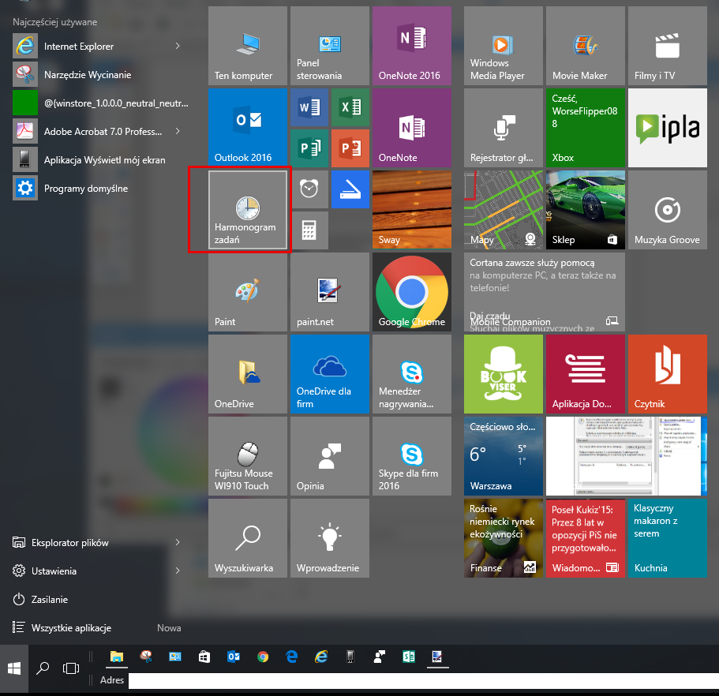
Task: Open the Harmonogram zadań tile
Action: click(248, 211)
